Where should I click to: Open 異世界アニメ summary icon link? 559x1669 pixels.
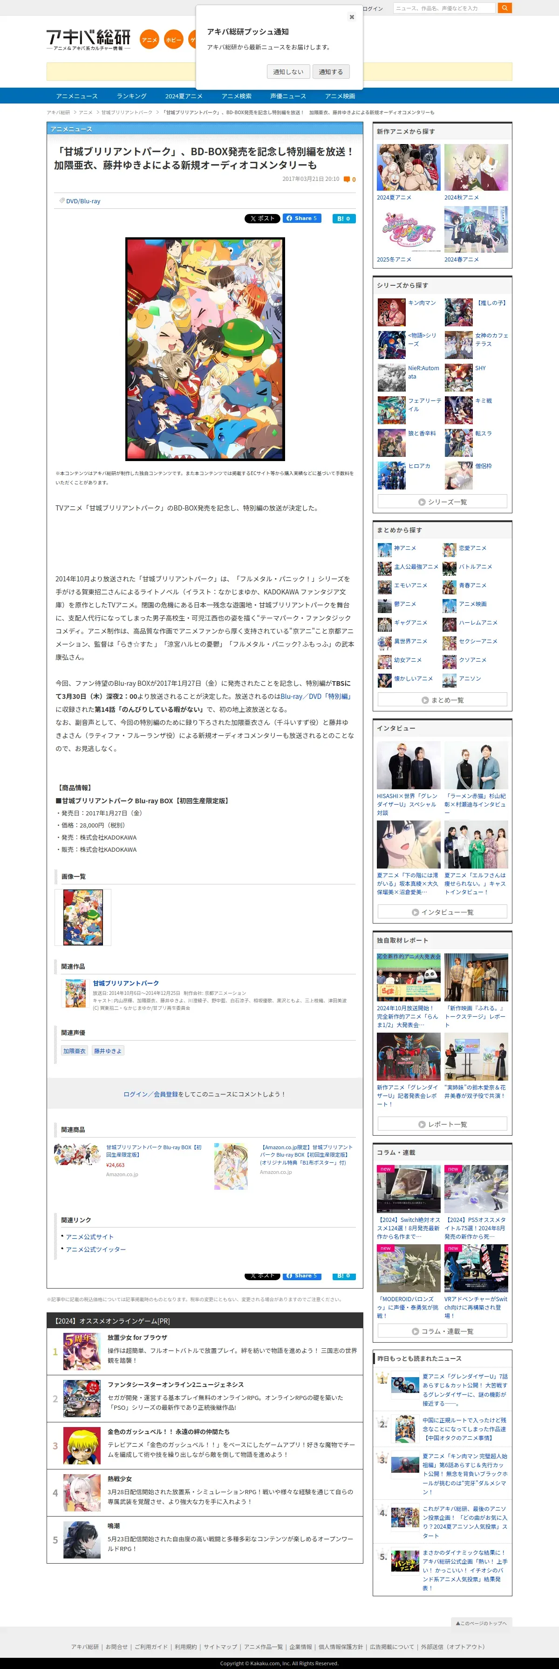click(384, 643)
